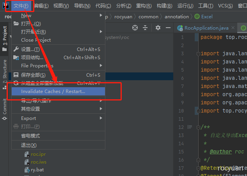The image size is (247, 176).
Task: Select Close Project menu item
Action: 58,40
